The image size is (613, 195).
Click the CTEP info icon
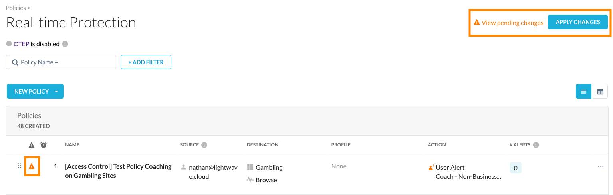point(65,44)
